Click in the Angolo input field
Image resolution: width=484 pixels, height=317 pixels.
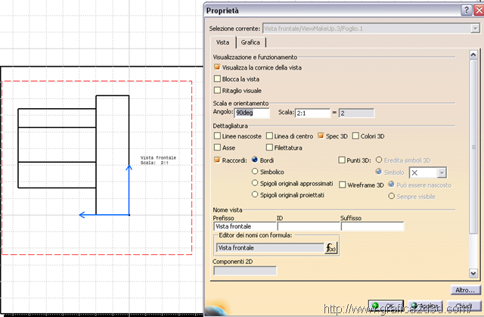(252, 113)
